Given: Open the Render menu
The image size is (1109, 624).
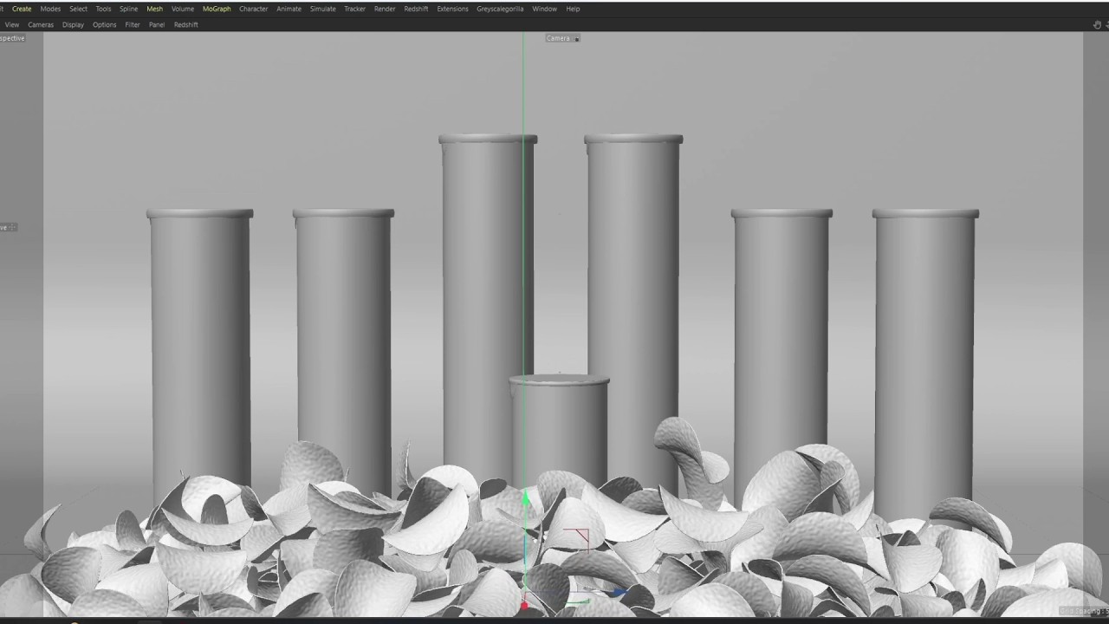Looking at the screenshot, I should click(x=385, y=9).
